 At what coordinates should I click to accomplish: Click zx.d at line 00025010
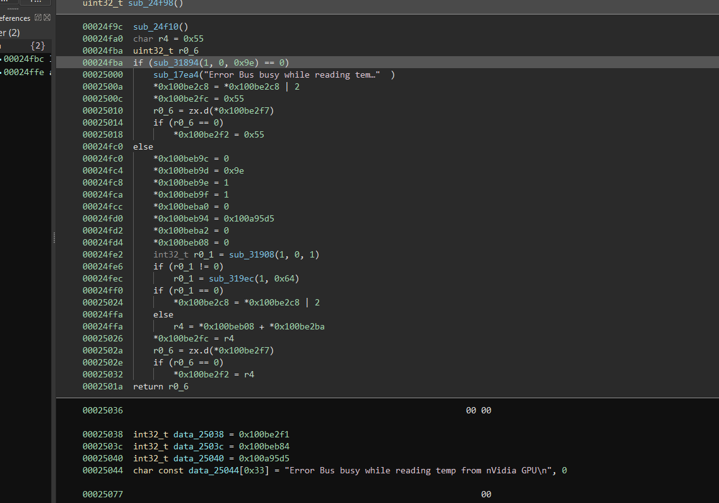click(199, 110)
